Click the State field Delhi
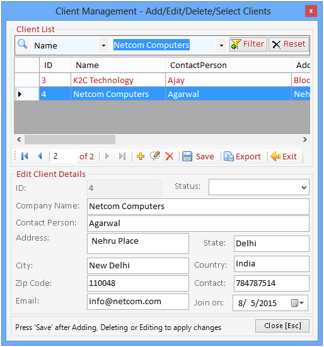The image size is (324, 347). (272, 244)
